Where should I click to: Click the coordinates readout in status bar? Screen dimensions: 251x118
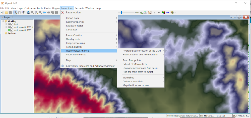pyautogui.click(x=241, y=116)
